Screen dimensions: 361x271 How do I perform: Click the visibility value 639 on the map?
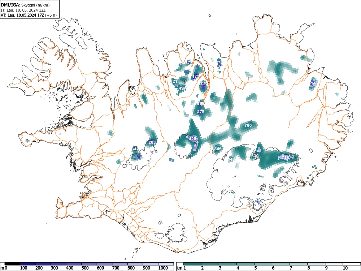pyautogui.click(x=255, y=156)
